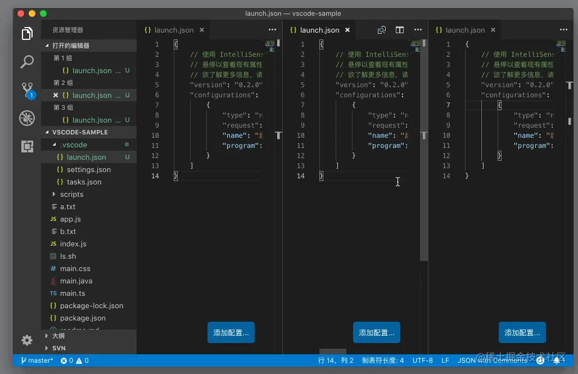This screenshot has height=374, width=578.
Task: Change tab size via status bar indicator
Action: pos(383,361)
